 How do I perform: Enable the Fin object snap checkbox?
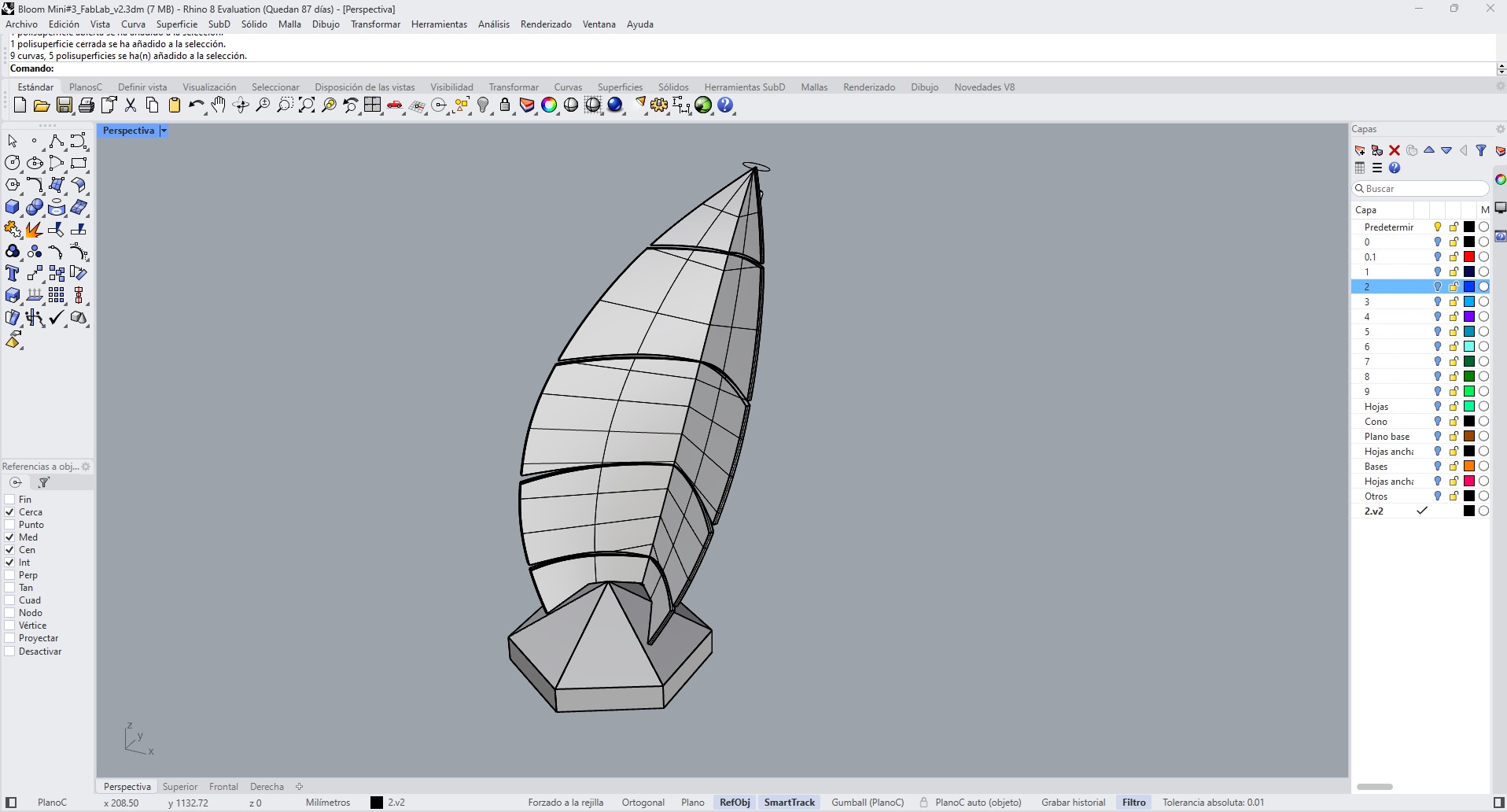click(x=9, y=500)
